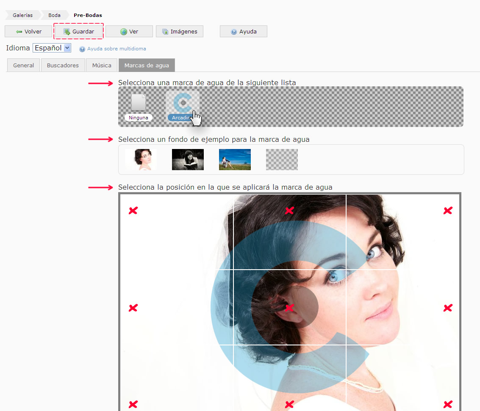
Task: Set watermark position to bottom-right cross
Action: click(x=448, y=404)
